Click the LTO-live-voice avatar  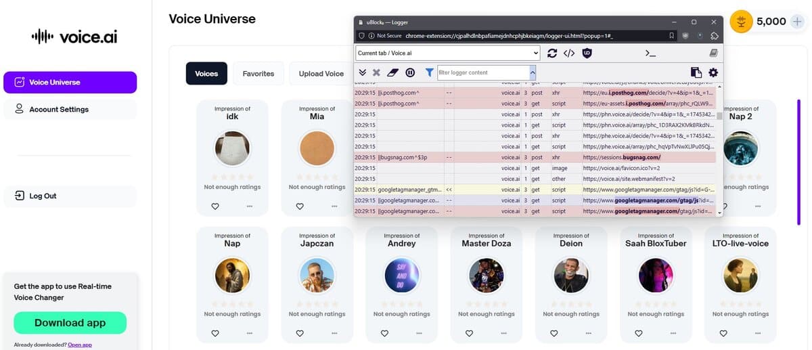point(740,275)
